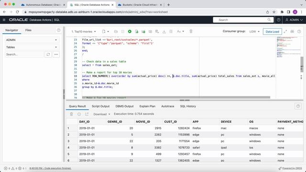Click the browser address bar URL

(98, 12)
